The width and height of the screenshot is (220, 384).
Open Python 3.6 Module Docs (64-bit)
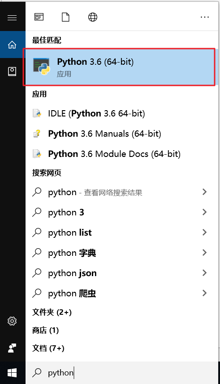122,154
